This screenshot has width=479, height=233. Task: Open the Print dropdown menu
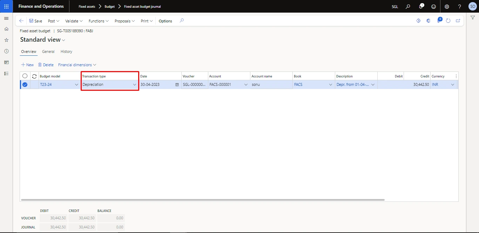coord(147,21)
